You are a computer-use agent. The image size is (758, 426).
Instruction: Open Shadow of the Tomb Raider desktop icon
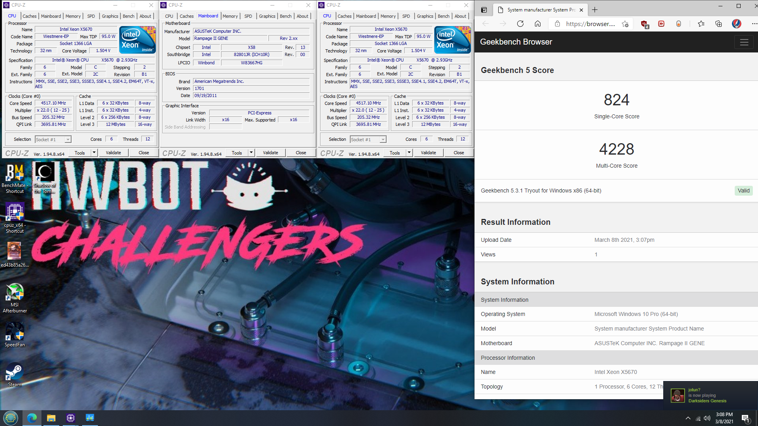45,178
